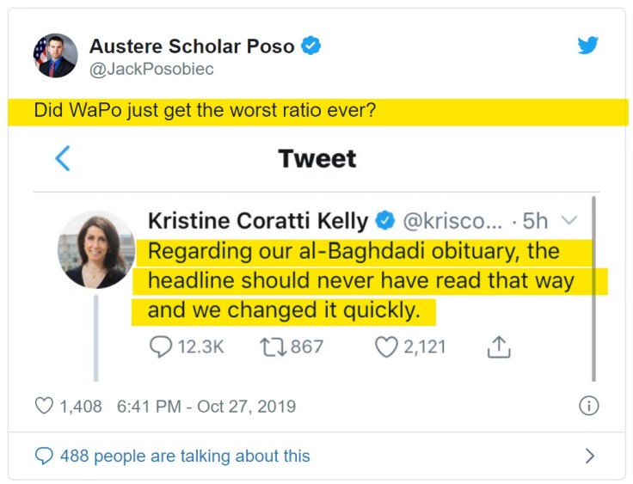
Task: Click the Twitter bird logo
Action: 588,46
